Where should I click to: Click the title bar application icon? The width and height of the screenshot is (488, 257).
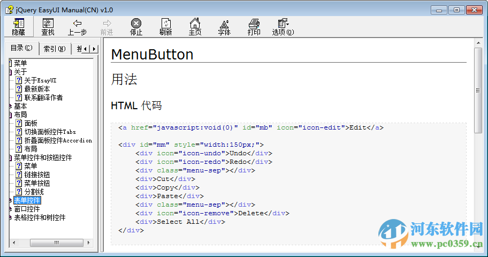[x=9, y=10]
